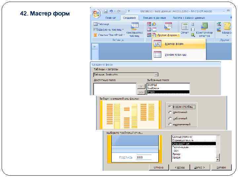
Task: Open Customize Quick Access Toolbar dropdown arrow
Action: (x=129, y=11)
